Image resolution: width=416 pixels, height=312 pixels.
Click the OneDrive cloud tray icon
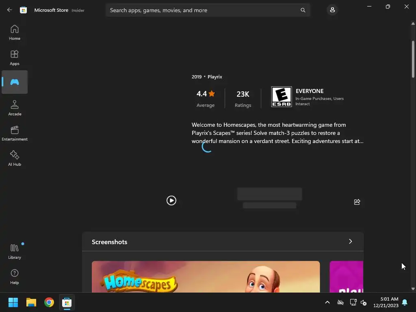tap(340, 302)
